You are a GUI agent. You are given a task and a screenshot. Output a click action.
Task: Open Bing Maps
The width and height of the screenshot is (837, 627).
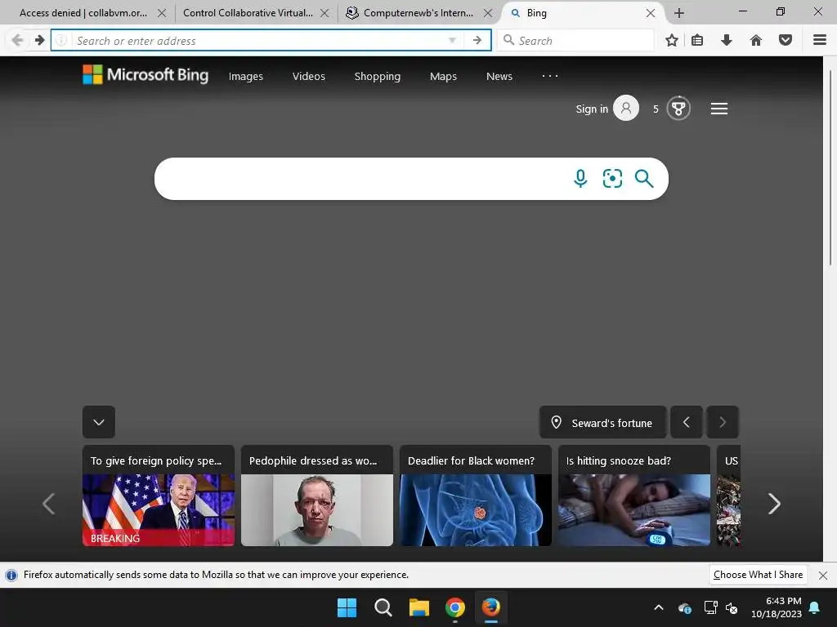443,76
